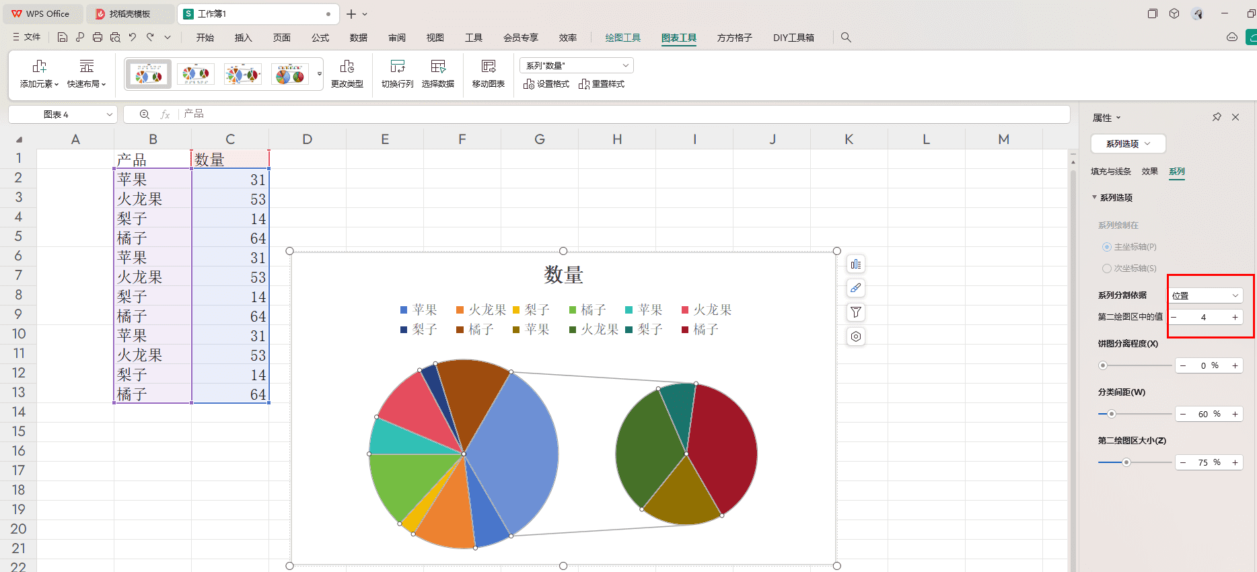Image resolution: width=1257 pixels, height=572 pixels.
Task: Increase 第二绘图区中的值 with plus
Action: (1235, 317)
